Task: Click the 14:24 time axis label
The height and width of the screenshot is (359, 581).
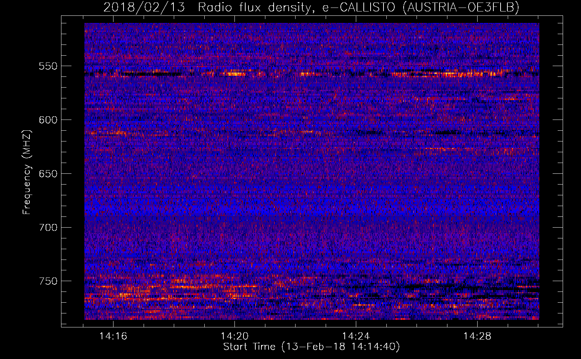Action: [356, 336]
